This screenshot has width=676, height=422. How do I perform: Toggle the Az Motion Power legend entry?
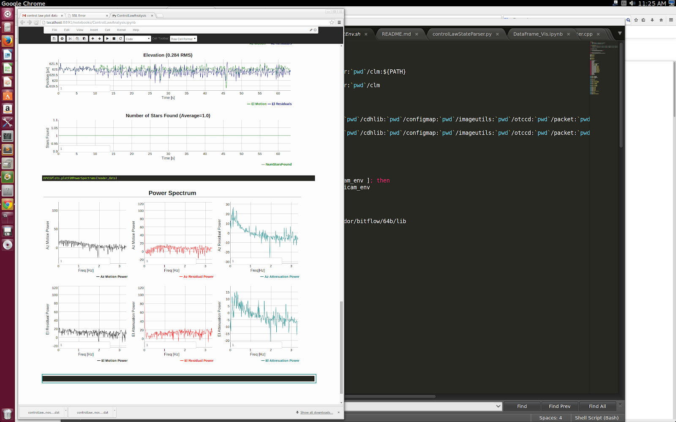pos(112,277)
